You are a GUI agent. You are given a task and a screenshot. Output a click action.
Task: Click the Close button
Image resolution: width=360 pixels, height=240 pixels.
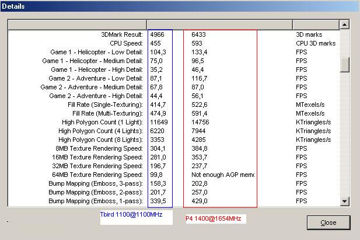328,222
